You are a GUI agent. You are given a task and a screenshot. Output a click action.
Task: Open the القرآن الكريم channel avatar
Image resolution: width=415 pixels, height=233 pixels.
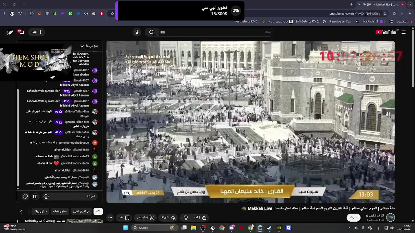[390, 217]
